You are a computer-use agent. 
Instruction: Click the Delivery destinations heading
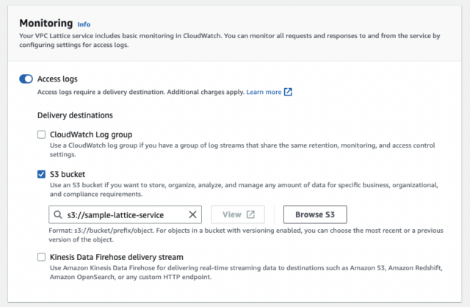75,115
